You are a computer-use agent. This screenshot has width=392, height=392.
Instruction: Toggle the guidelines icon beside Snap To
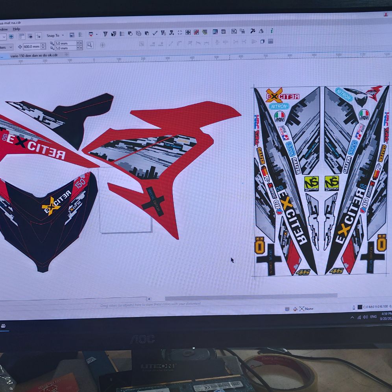(38, 36)
